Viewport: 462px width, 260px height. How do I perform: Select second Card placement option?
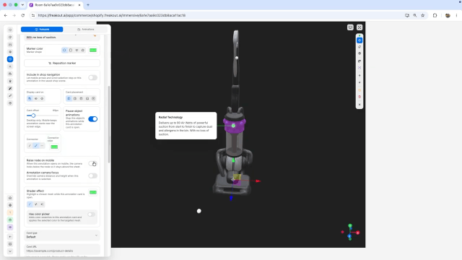[75, 98]
